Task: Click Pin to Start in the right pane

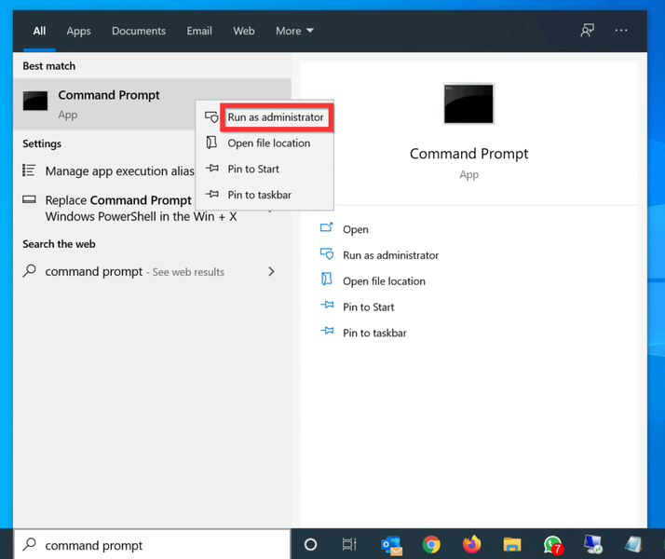Action: click(x=368, y=307)
